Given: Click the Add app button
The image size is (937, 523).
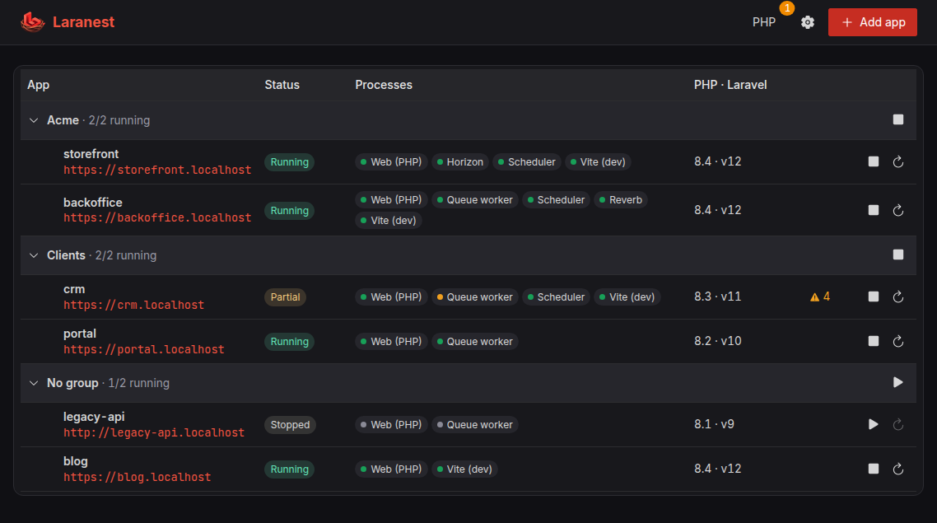Looking at the screenshot, I should click(x=873, y=22).
